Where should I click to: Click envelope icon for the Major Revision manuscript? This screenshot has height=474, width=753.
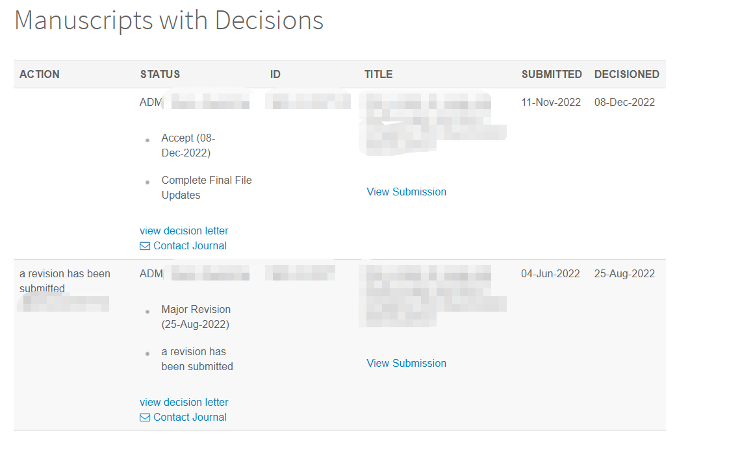145,418
